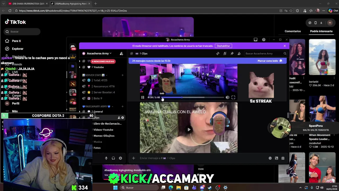Open emoji picker in message bar
Image resolution: width=339 pixels, height=191 pixels.
click(270, 158)
